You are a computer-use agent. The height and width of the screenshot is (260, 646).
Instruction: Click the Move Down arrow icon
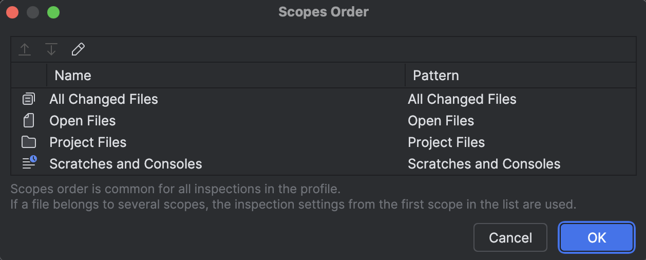tap(51, 49)
